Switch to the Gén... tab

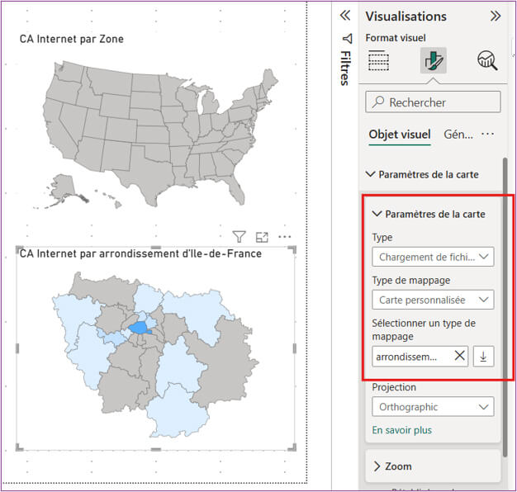tap(458, 135)
